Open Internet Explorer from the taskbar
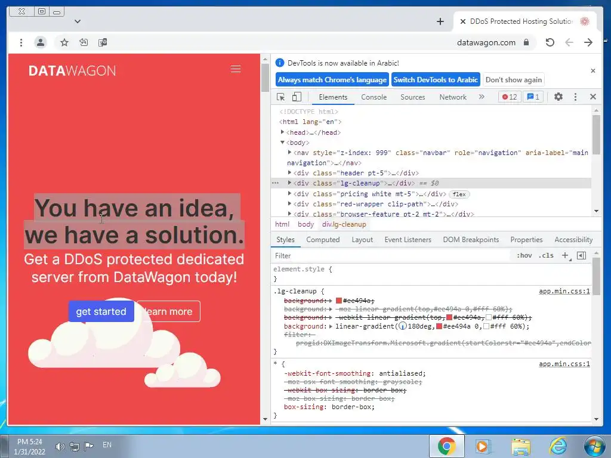Image resolution: width=611 pixels, height=458 pixels. [558, 446]
